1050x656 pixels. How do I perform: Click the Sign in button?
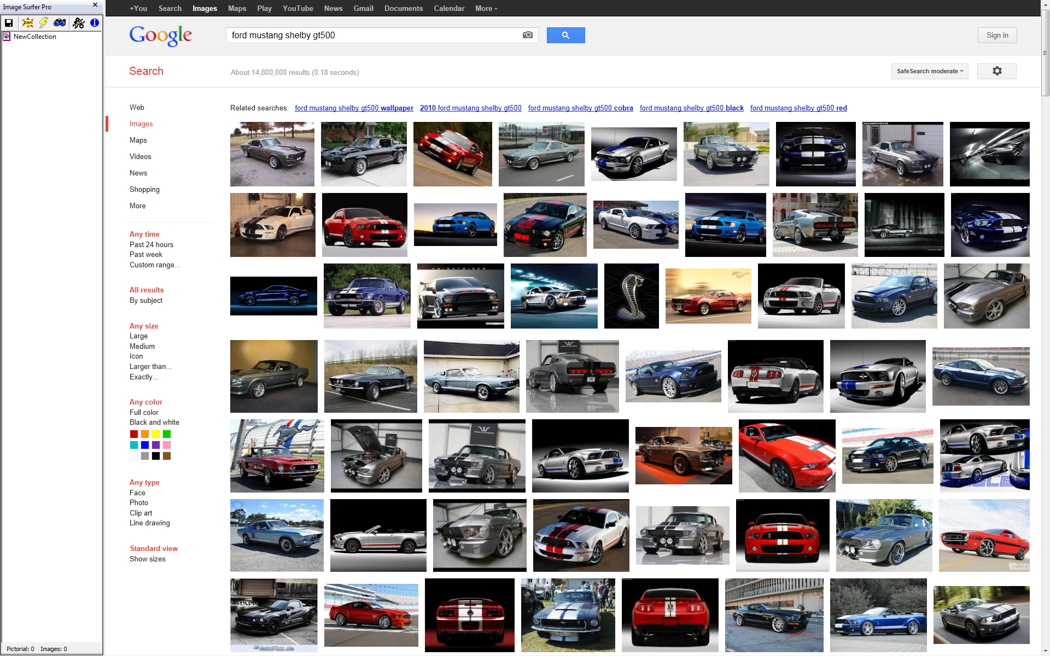tap(997, 35)
